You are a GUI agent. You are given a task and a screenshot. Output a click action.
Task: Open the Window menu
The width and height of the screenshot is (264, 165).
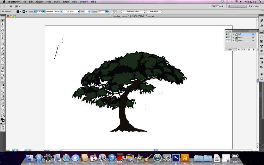[84, 2]
